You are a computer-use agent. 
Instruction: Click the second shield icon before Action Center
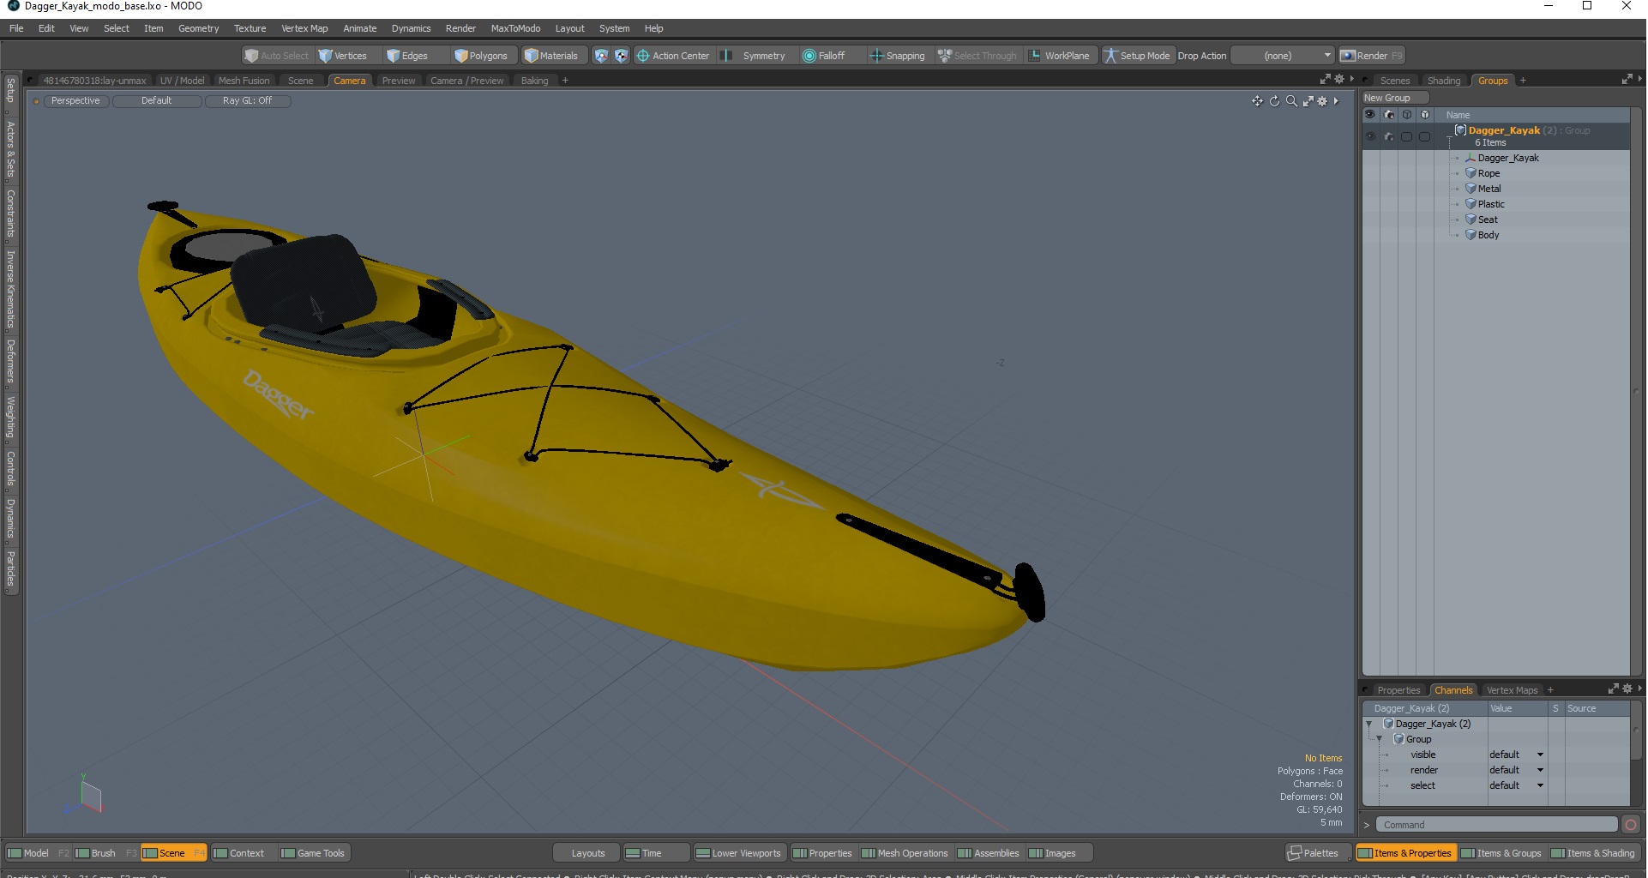pos(622,56)
